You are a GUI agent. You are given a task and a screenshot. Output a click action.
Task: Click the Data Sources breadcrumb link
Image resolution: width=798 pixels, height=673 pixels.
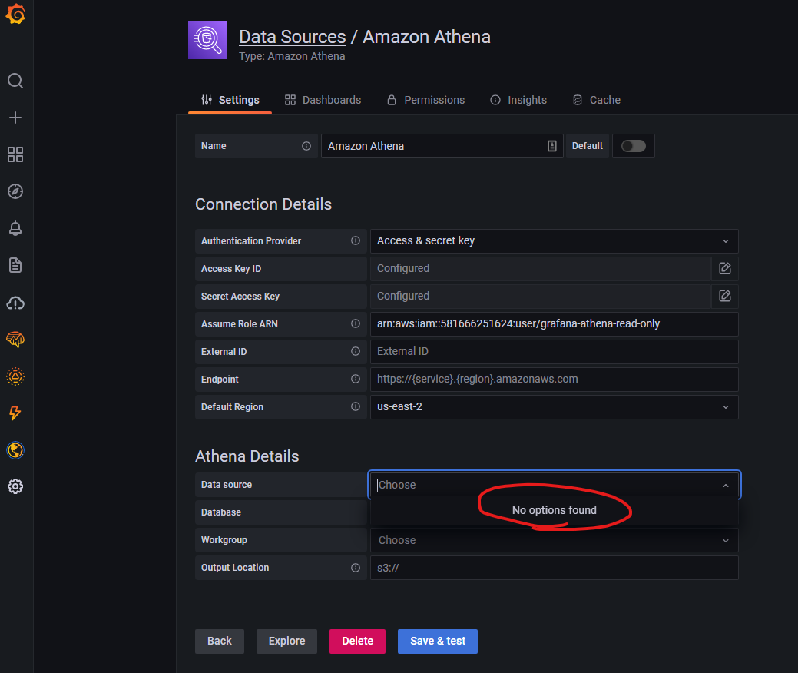[x=293, y=36]
